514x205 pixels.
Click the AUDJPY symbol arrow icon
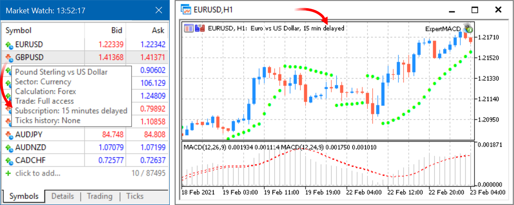click(9, 135)
